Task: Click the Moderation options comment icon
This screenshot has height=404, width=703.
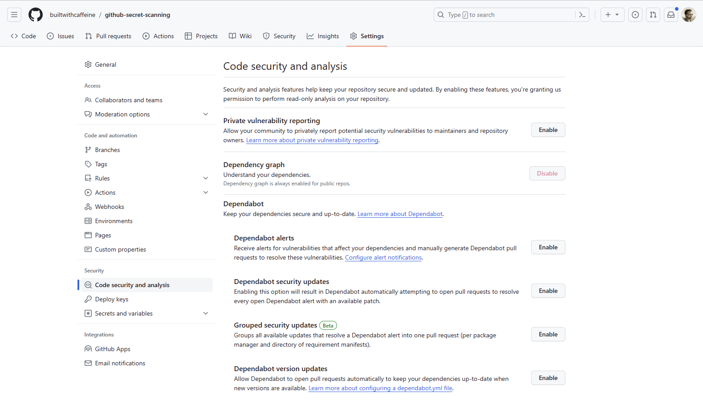Action: point(88,114)
